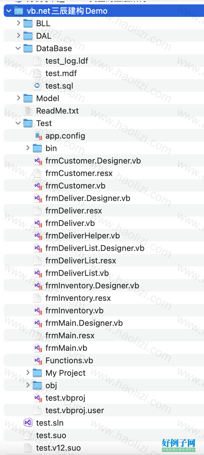Click the Functions.vb file icon
The height and width of the screenshot is (455, 204).
coord(38,360)
